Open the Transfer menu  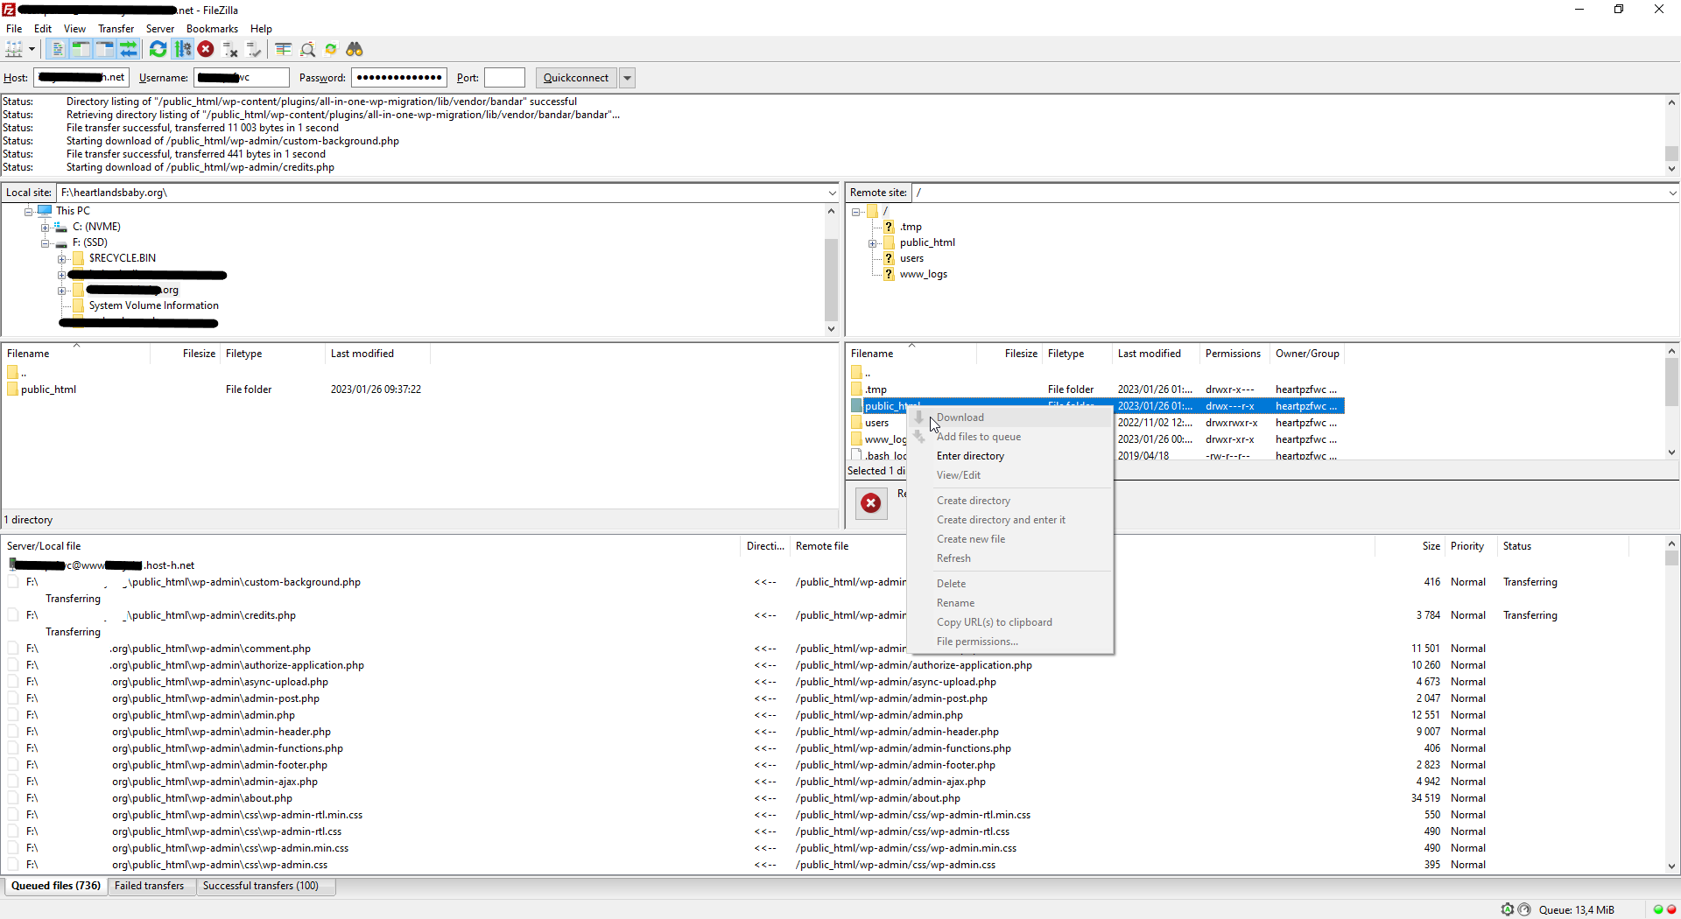(116, 29)
